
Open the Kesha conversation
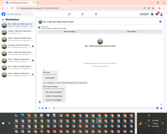tap(18, 60)
